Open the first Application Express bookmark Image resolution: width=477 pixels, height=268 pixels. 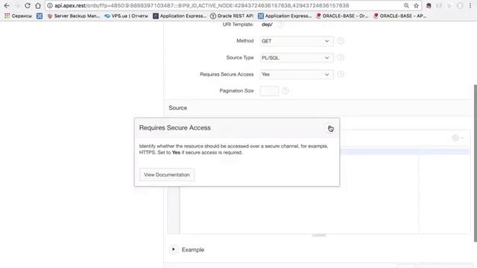(180, 16)
